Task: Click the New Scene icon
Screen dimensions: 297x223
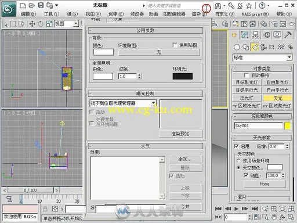Action: click(x=23, y=5)
